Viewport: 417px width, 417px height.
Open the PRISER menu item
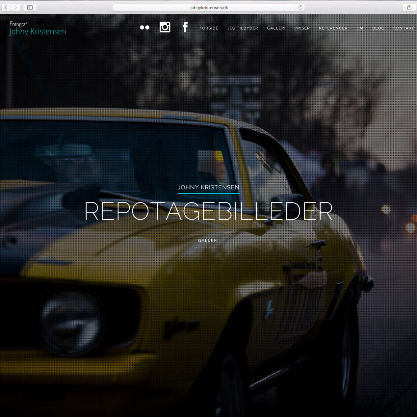click(x=302, y=28)
